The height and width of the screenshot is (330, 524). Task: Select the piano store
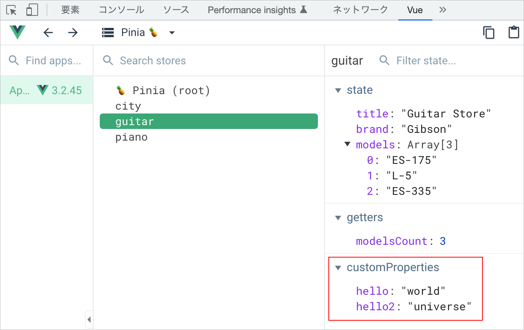(131, 137)
